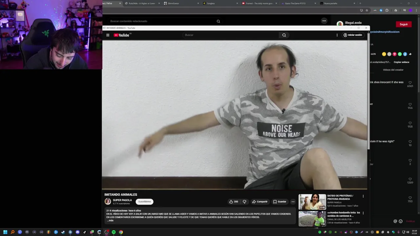Share TikTok to WhatsApp icon
The image size is (420, 236).
coord(400,54)
